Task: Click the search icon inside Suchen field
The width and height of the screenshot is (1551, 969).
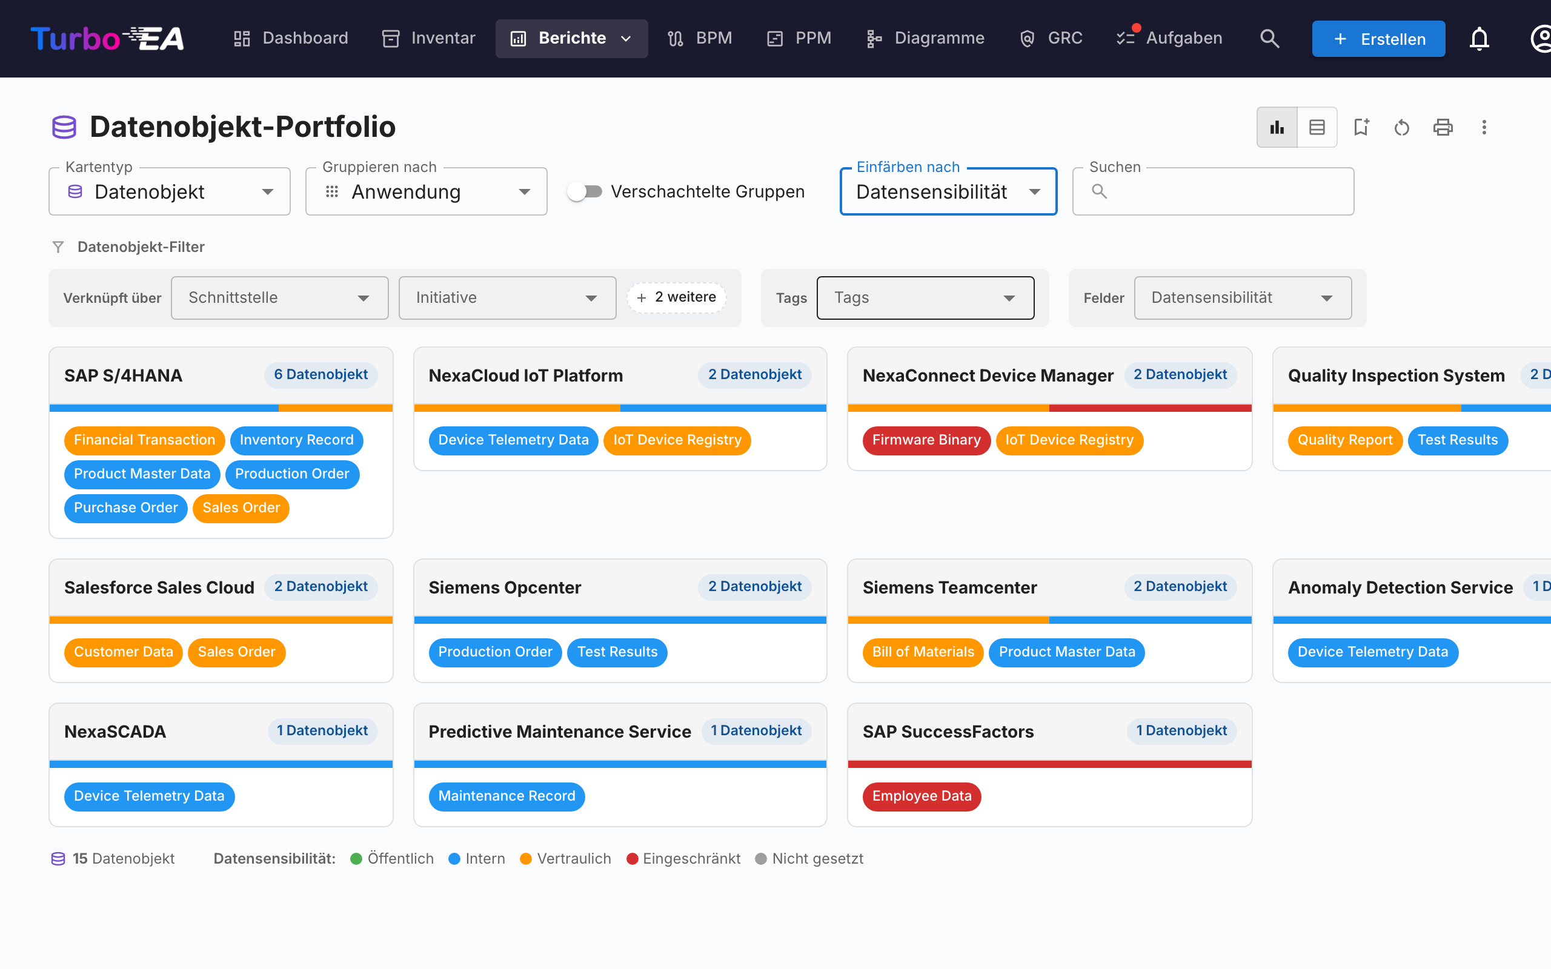Action: (x=1099, y=191)
